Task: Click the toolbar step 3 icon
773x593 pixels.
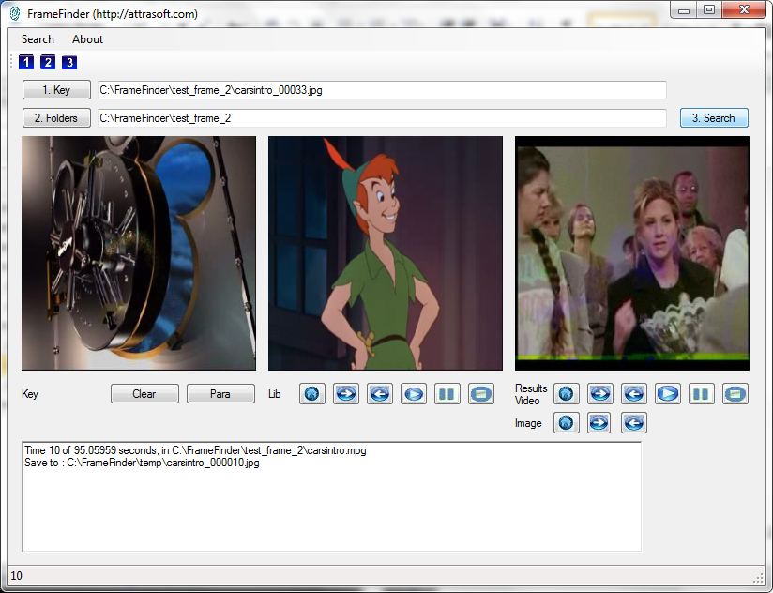Action: coord(69,62)
